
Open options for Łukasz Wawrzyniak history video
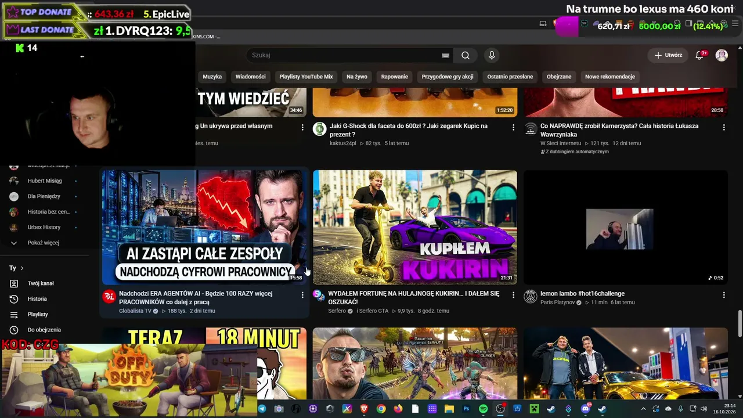(724, 127)
